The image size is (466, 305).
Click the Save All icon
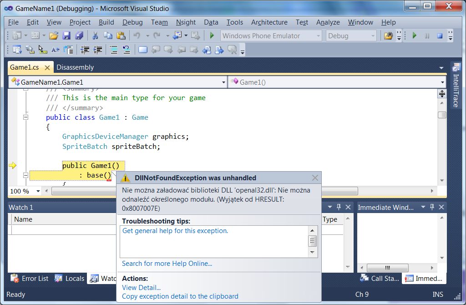tap(80, 36)
